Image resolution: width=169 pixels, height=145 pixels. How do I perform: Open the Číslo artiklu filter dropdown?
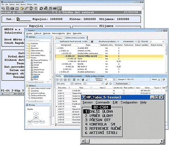pos(72,84)
